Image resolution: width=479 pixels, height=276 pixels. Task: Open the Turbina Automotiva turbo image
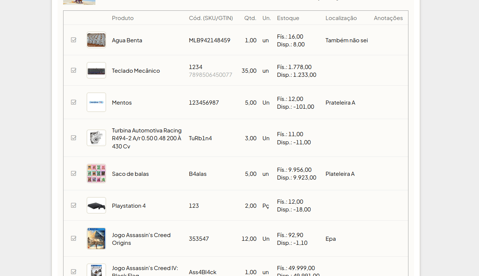tap(96, 138)
